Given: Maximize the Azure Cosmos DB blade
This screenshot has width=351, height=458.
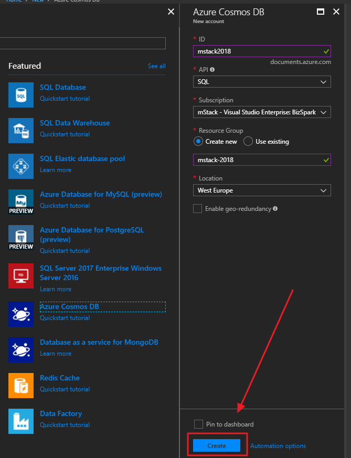Looking at the screenshot, I should tap(321, 12).
